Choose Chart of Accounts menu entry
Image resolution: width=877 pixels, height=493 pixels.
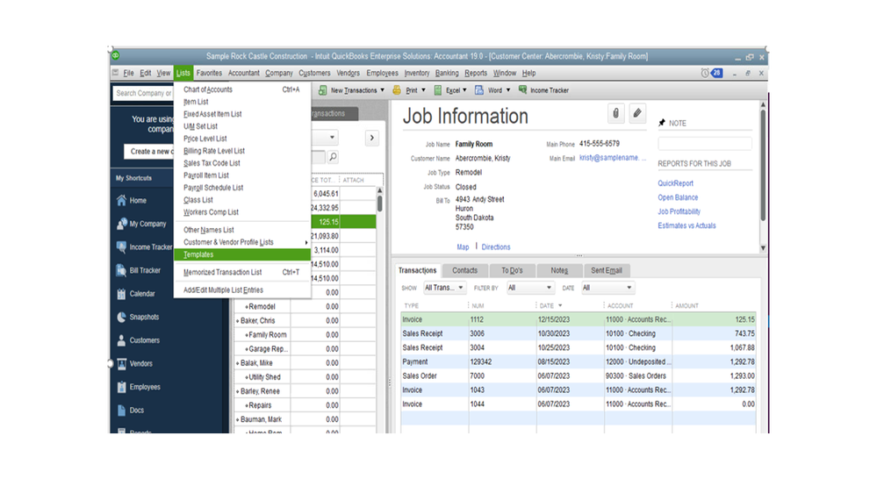(x=242, y=89)
